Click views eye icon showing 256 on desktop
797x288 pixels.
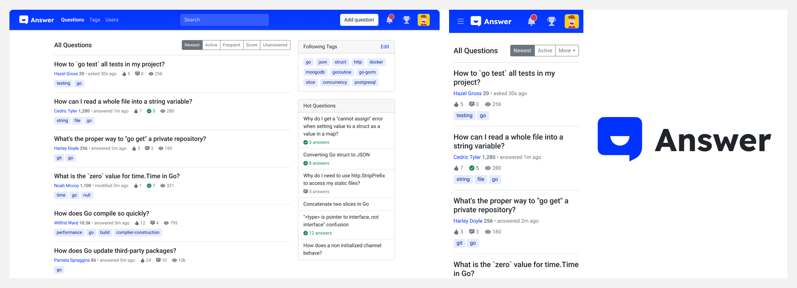click(151, 74)
